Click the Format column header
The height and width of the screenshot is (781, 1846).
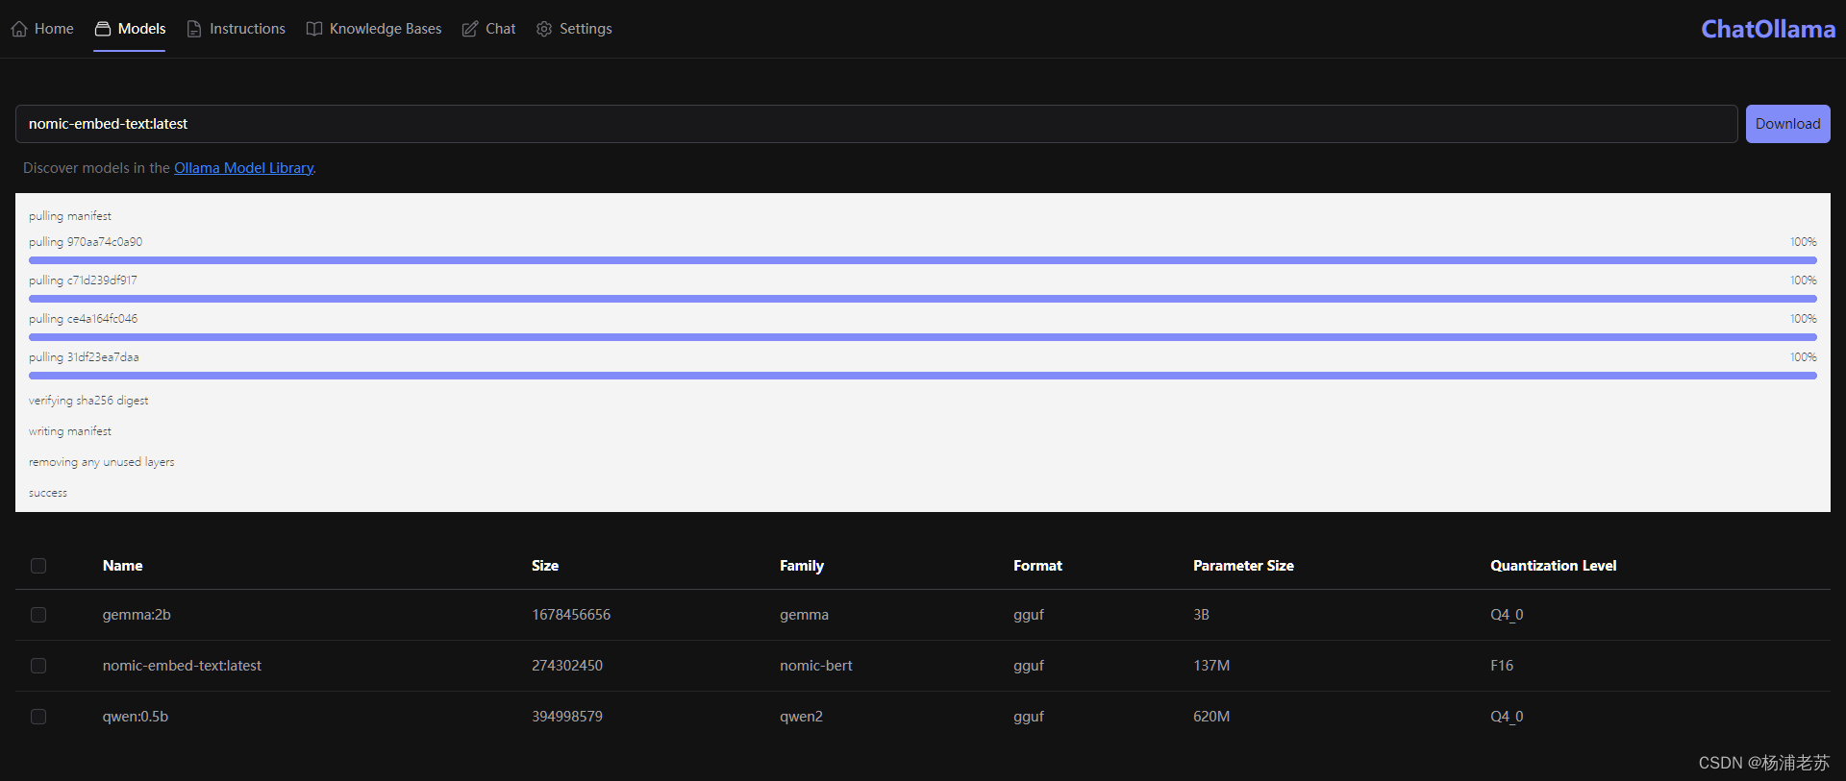[x=1037, y=566]
